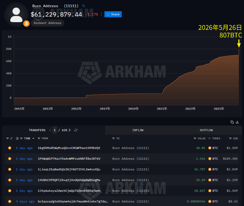Click the portfolio value $61,229,879.44
This screenshot has height=206, width=244.
tap(56, 15)
